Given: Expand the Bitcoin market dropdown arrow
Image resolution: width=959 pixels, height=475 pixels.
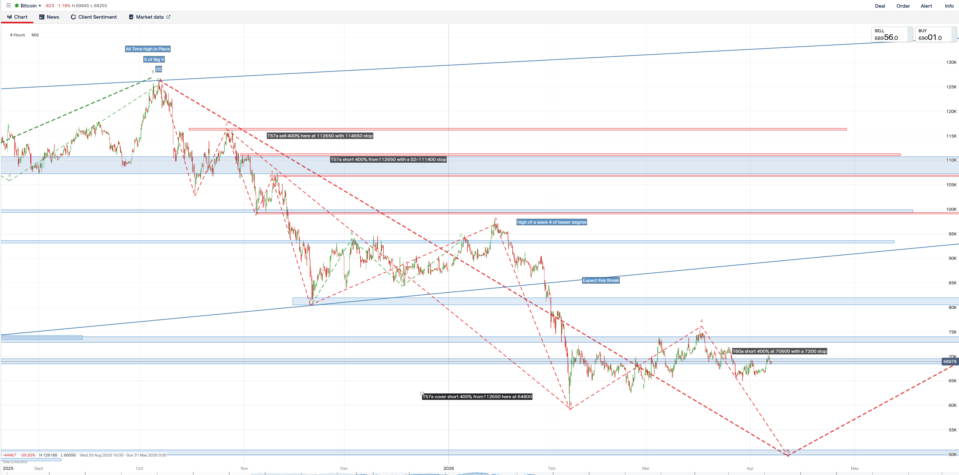Looking at the screenshot, I should click(40, 6).
